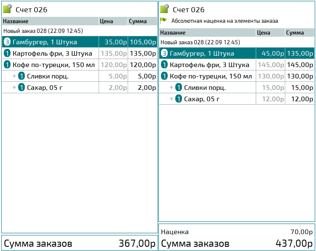
Task: Click quantity badge 1 on left Картофель фри row
Action: tap(7, 54)
